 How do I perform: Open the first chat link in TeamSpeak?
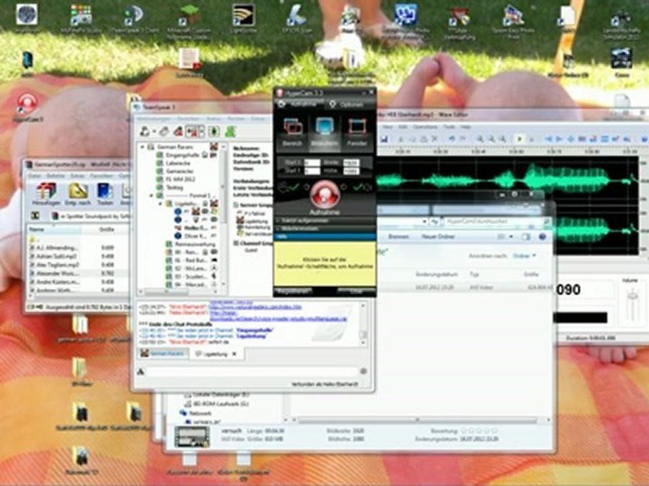pos(255,307)
